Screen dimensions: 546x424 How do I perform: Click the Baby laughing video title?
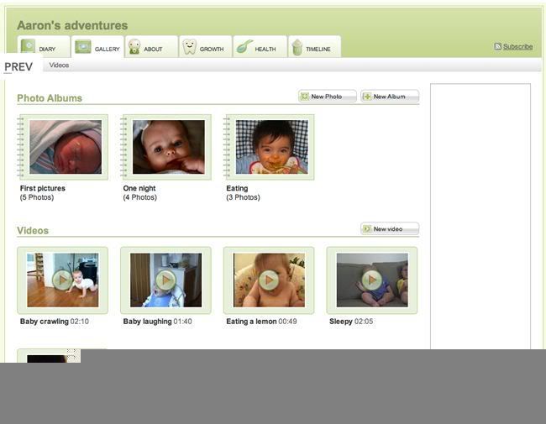point(147,322)
